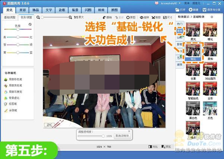The image size is (224, 159).
Task: Switch to the 美容 tab
Action: (22, 10)
